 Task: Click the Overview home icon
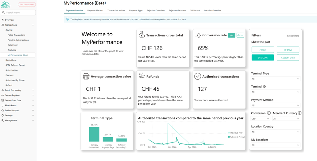pos(2,20)
